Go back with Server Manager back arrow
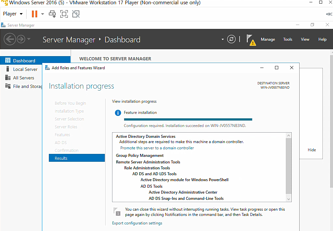Image resolution: width=333 pixels, height=231 pixels. coord(10,39)
